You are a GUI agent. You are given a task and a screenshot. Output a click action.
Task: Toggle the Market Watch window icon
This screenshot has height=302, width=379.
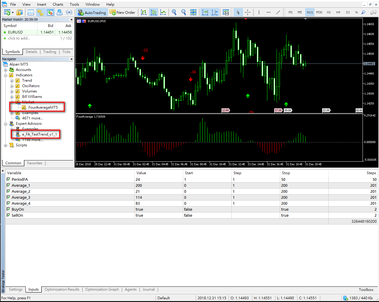[x=31, y=12]
